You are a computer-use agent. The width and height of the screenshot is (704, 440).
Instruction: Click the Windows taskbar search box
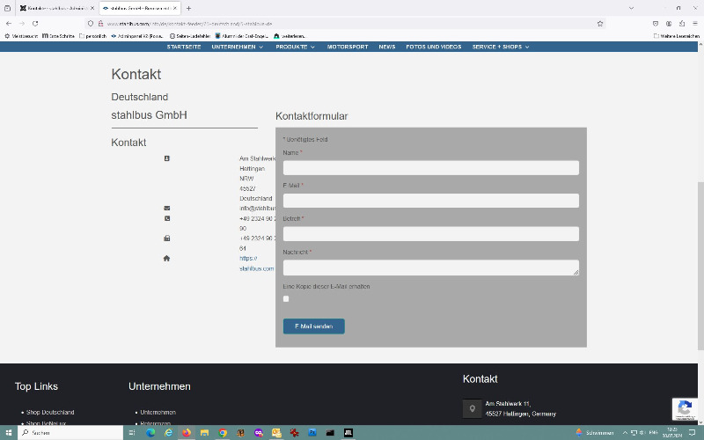coord(70,432)
